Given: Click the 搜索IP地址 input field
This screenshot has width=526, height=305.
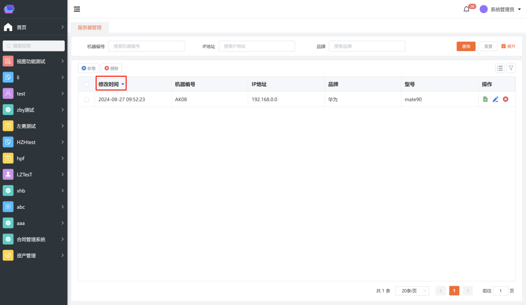Looking at the screenshot, I should tap(257, 46).
